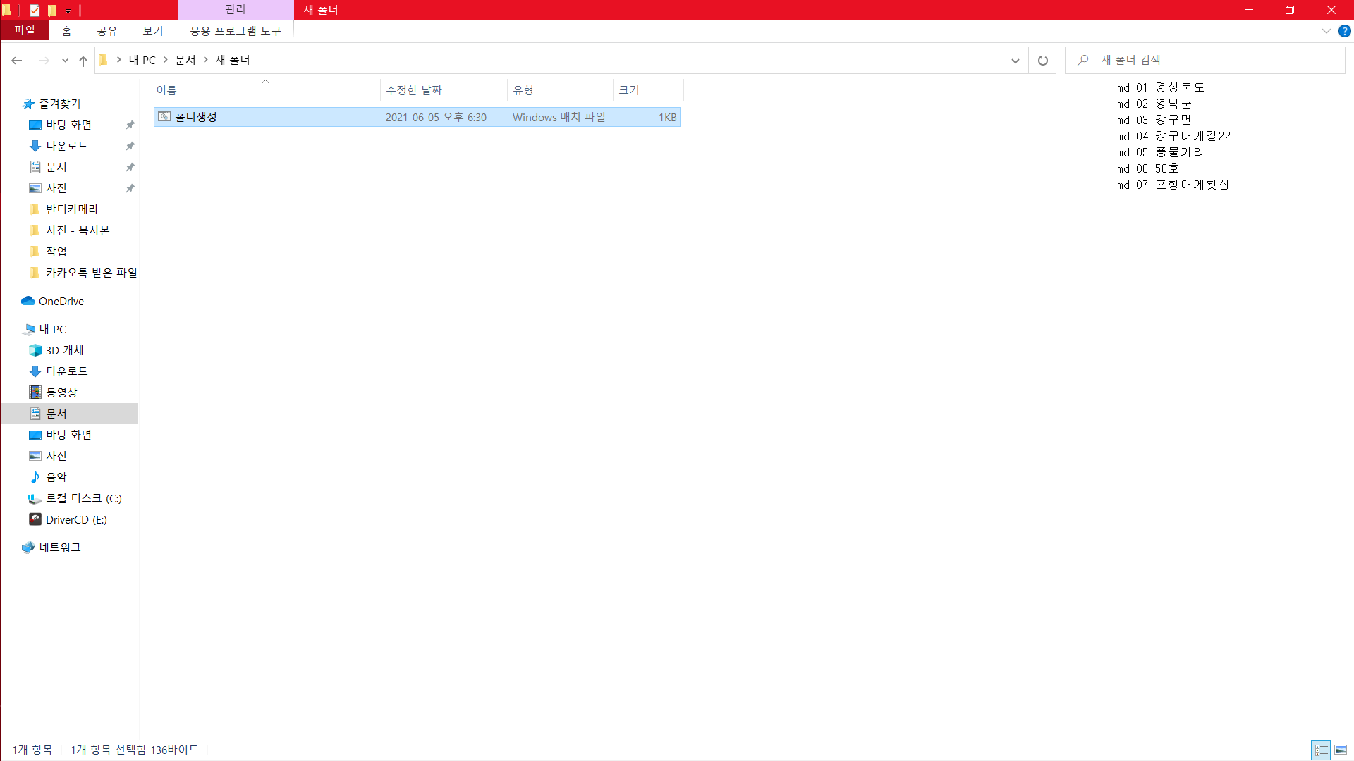Viewport: 1354px width, 761px height.
Task: Switch to the 공유 ribbon tab
Action: pyautogui.click(x=107, y=31)
